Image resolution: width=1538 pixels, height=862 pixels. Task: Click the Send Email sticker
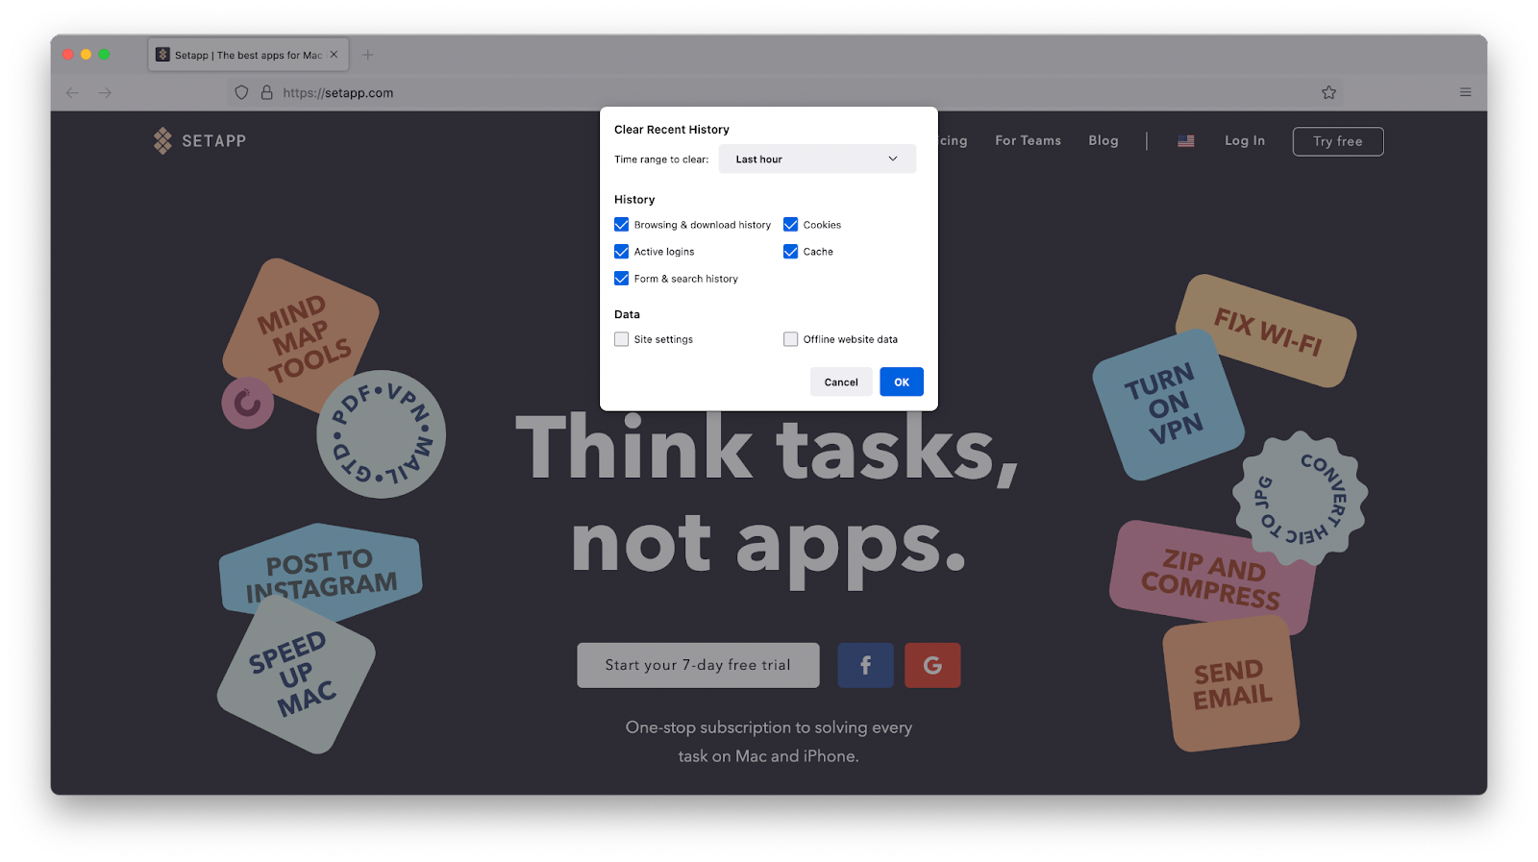[x=1231, y=683]
